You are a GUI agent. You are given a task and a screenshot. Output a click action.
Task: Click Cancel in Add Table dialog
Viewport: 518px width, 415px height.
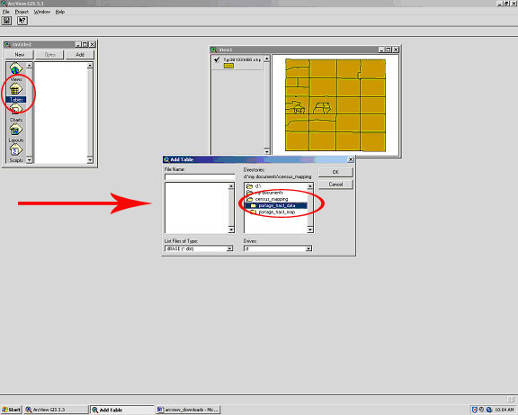[335, 185]
